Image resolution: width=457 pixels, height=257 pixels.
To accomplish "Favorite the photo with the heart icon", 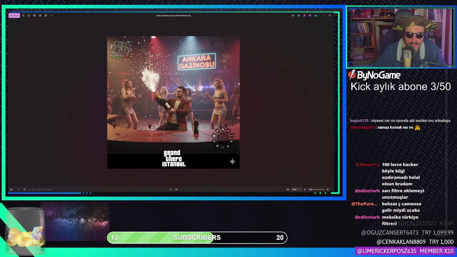I will tap(19, 190).
